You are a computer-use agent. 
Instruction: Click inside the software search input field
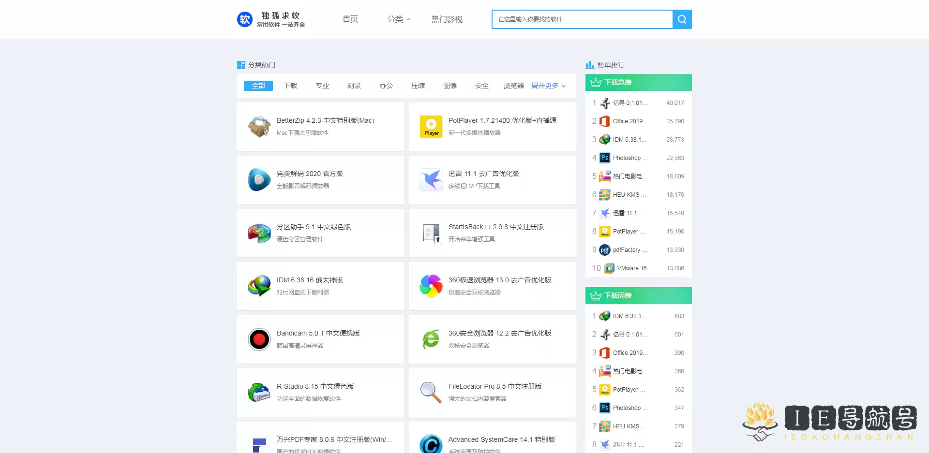tap(581, 19)
